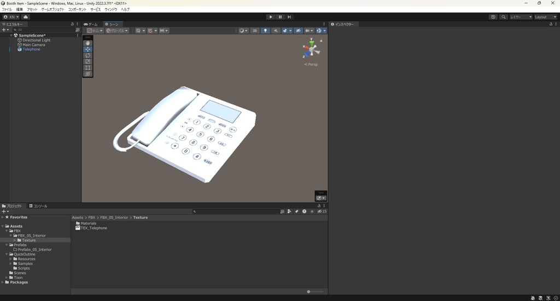The width and height of the screenshot is (560, 301).
Task: Toggle 2D view mode
Action: coord(255,31)
